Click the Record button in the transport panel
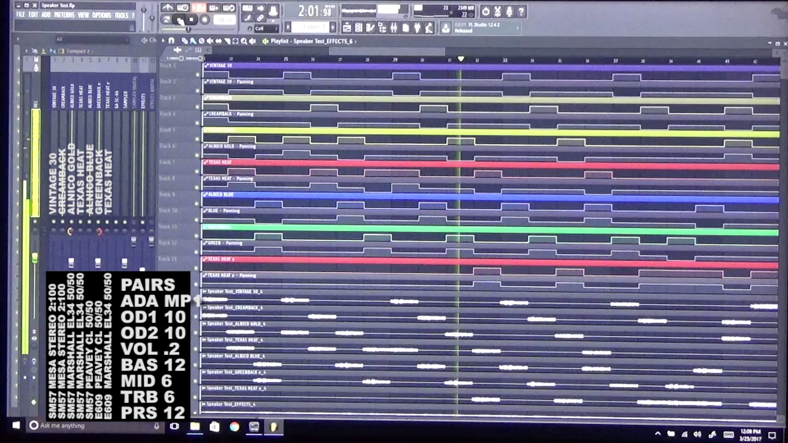Viewport: 788px width, 443px height. [x=204, y=20]
